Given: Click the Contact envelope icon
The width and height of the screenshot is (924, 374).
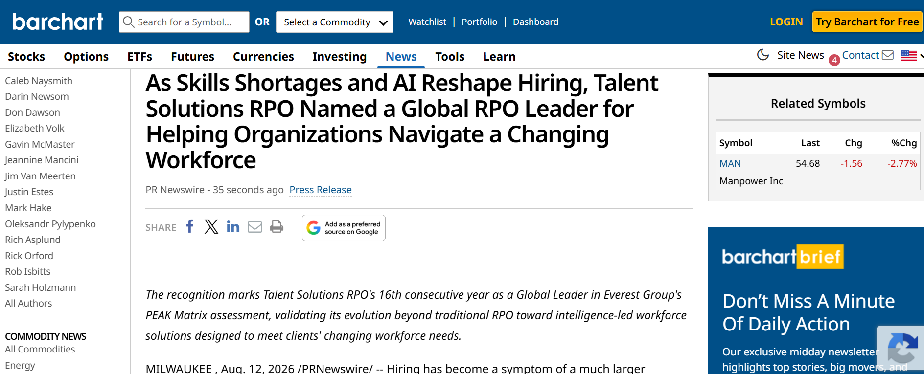Looking at the screenshot, I should 888,55.
